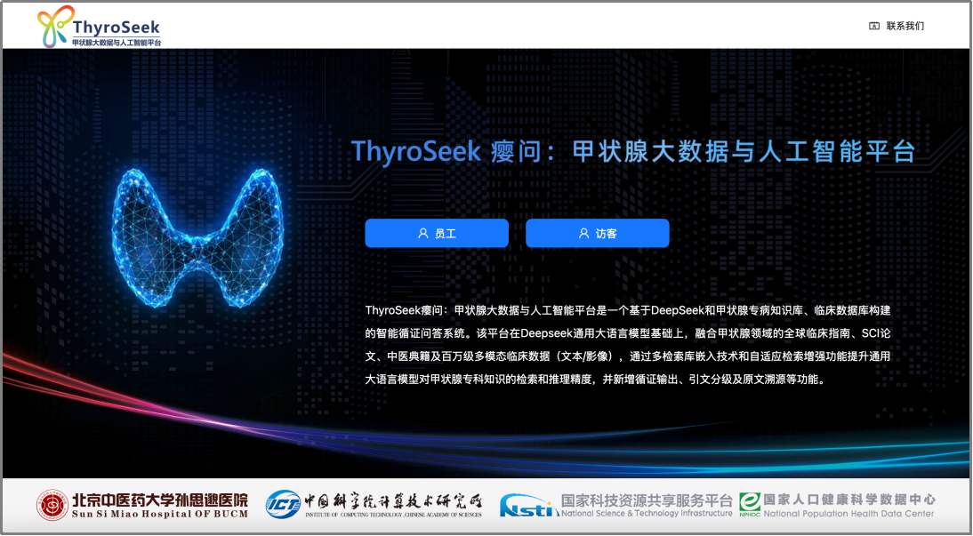Click the blue ICT logo emblem
The image size is (973, 536).
click(x=283, y=505)
